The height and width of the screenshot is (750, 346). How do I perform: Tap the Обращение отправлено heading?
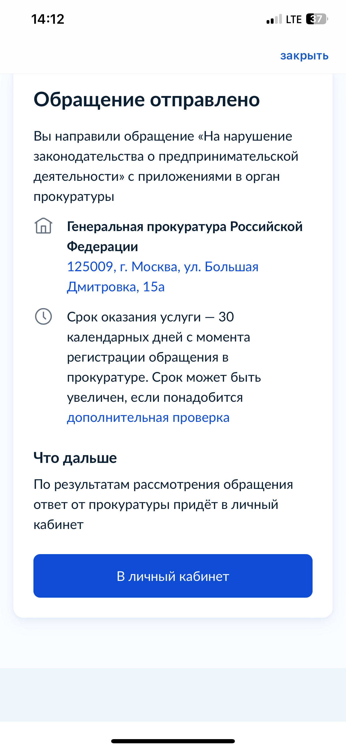coord(147,100)
